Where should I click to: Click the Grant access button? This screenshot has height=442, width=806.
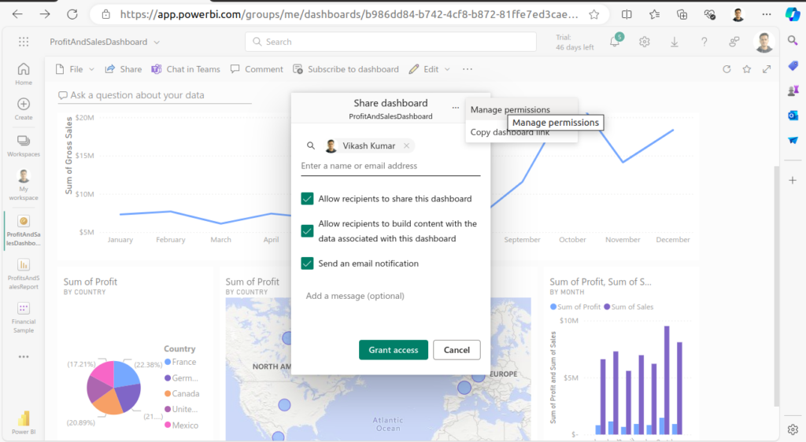pos(394,350)
